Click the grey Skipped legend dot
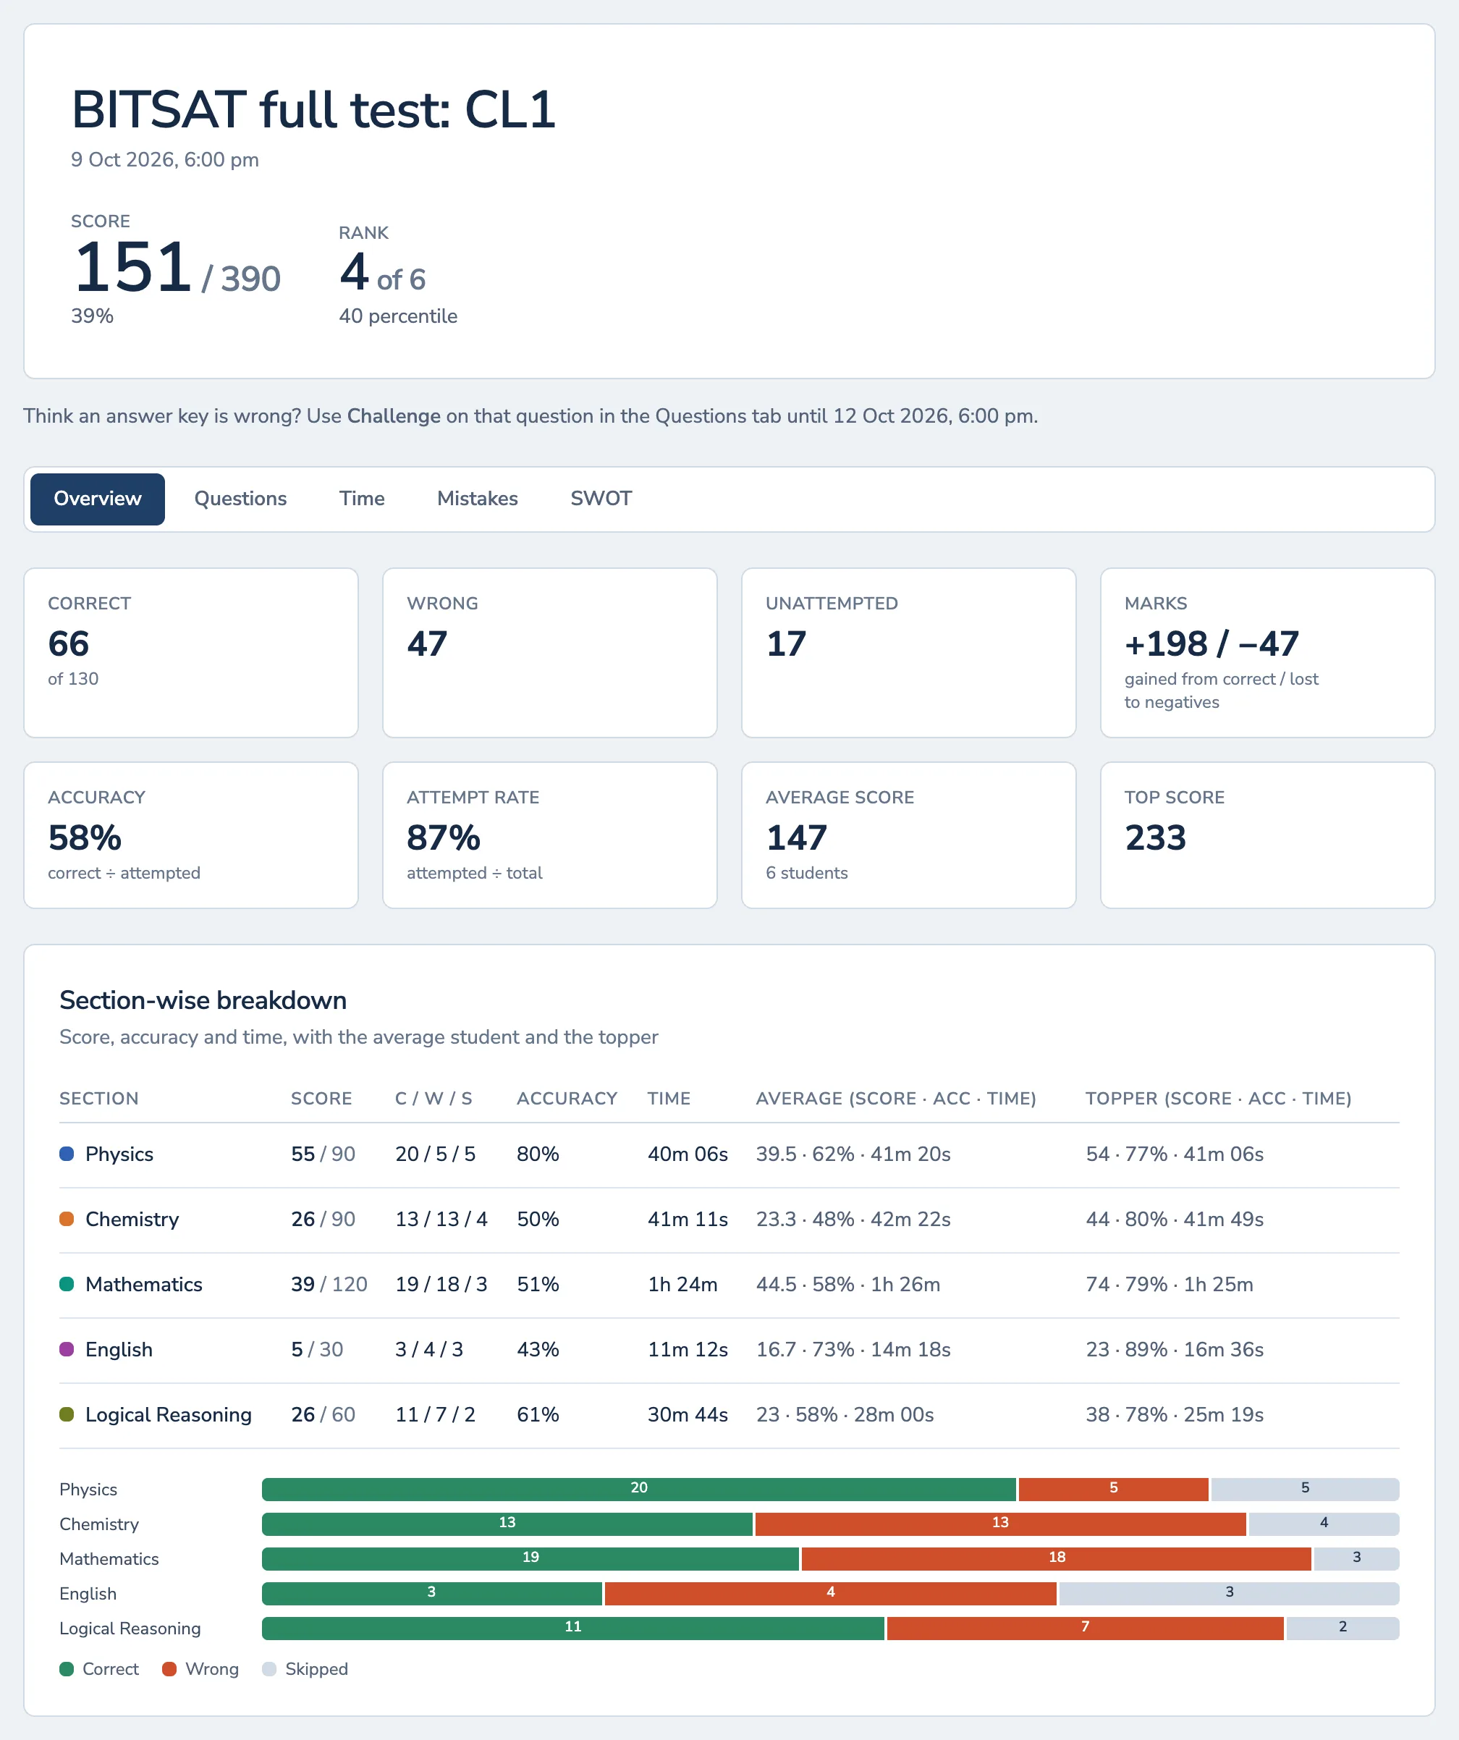This screenshot has height=1740, width=1459. coord(269,1669)
